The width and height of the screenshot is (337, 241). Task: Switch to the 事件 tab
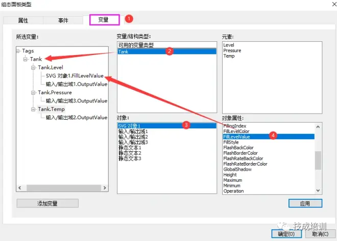pyautogui.click(x=63, y=20)
